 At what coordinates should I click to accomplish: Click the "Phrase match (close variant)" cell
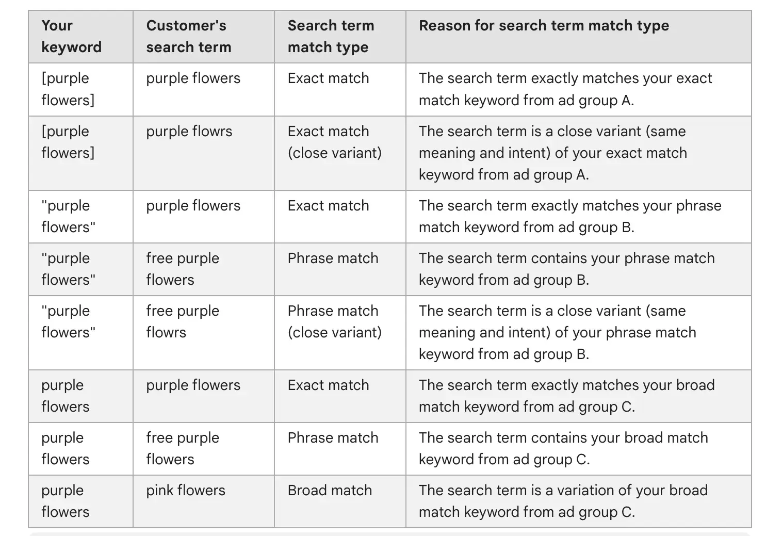tap(334, 321)
